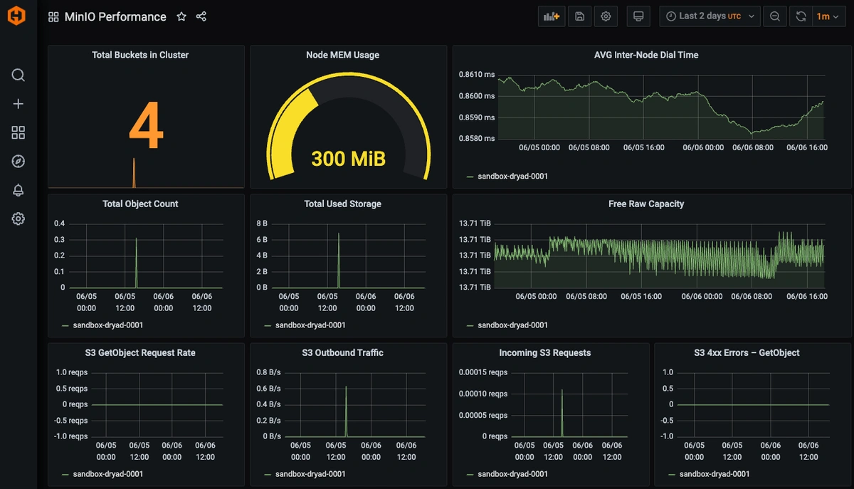Open the Last 2 days time picker
Image resolution: width=854 pixels, height=489 pixels.
(710, 16)
